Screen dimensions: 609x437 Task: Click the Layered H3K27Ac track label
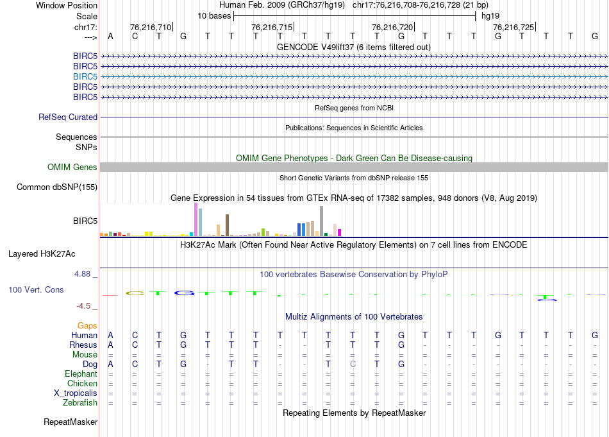point(42,254)
